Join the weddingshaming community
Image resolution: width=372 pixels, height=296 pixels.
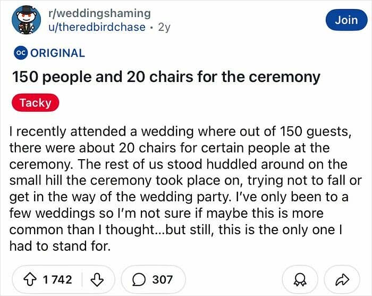click(346, 20)
